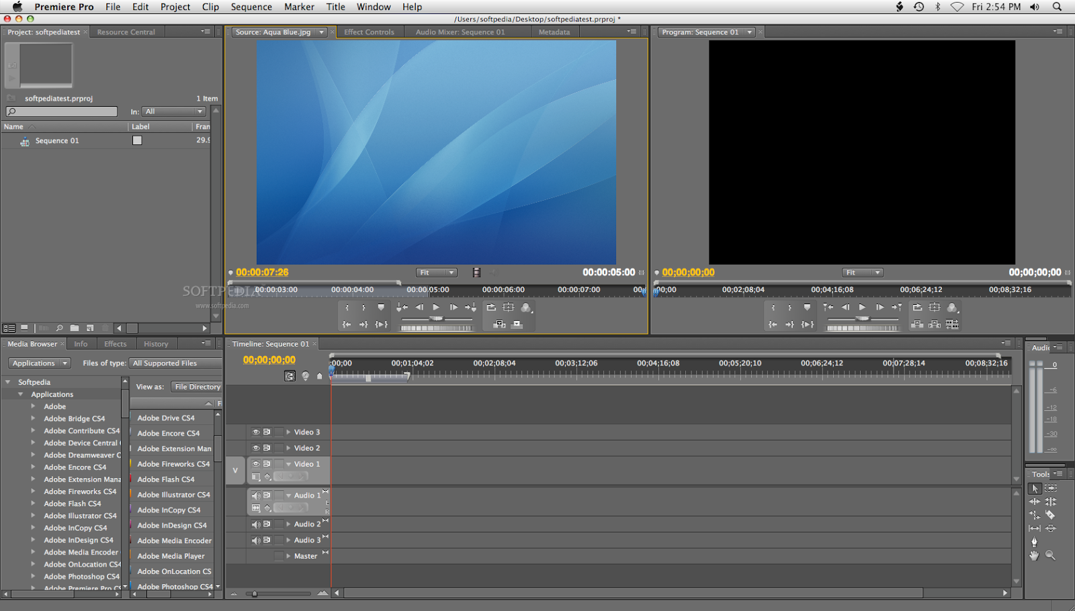Image resolution: width=1075 pixels, height=611 pixels.
Task: Select the Slide tool
Action: pyautogui.click(x=1051, y=528)
